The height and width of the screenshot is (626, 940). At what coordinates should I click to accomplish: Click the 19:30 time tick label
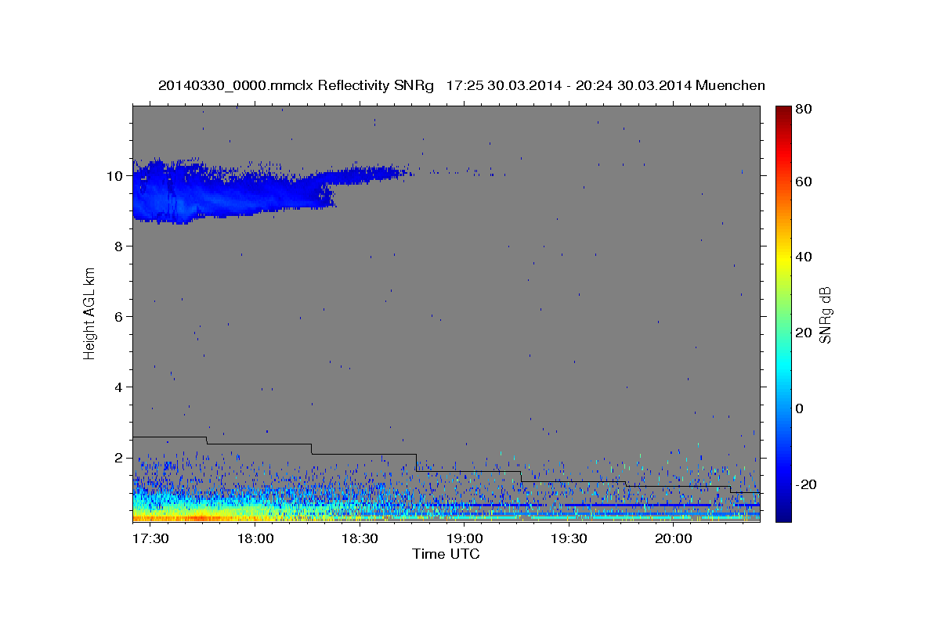click(569, 538)
